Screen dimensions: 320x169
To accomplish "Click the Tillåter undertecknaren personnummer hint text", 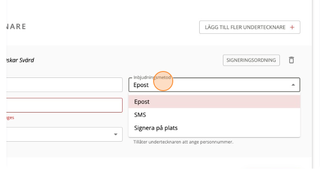I will (183, 142).
